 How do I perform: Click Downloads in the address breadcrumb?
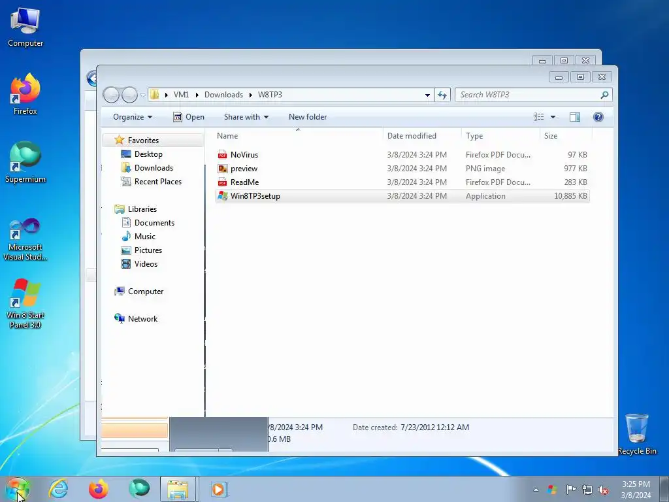[x=223, y=95]
